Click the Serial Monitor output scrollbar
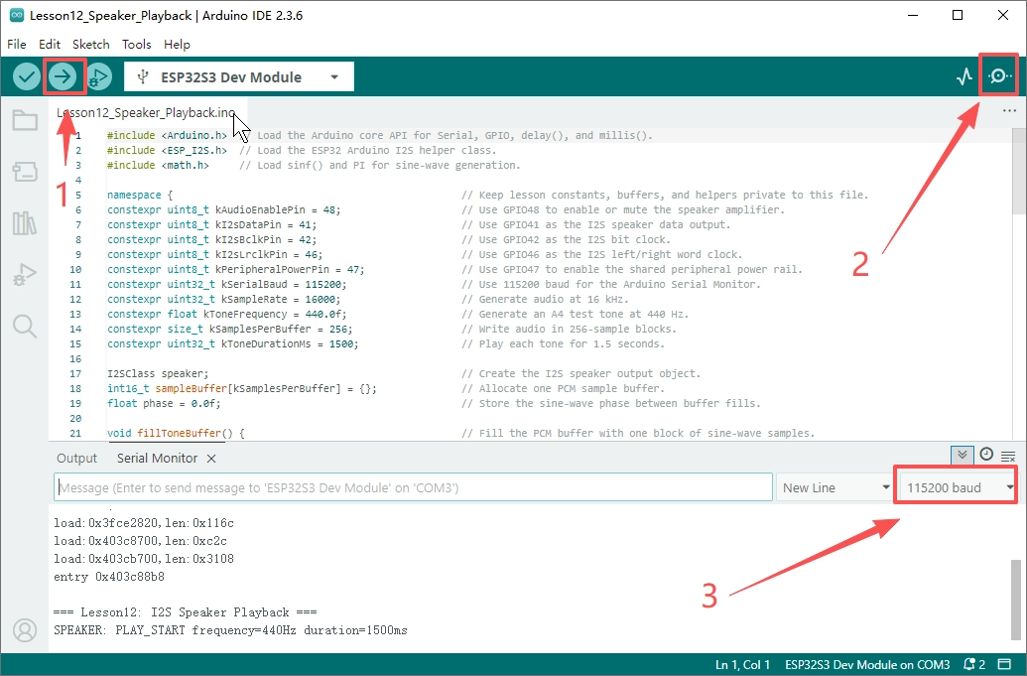Image resolution: width=1027 pixels, height=676 pixels. [x=1015, y=600]
